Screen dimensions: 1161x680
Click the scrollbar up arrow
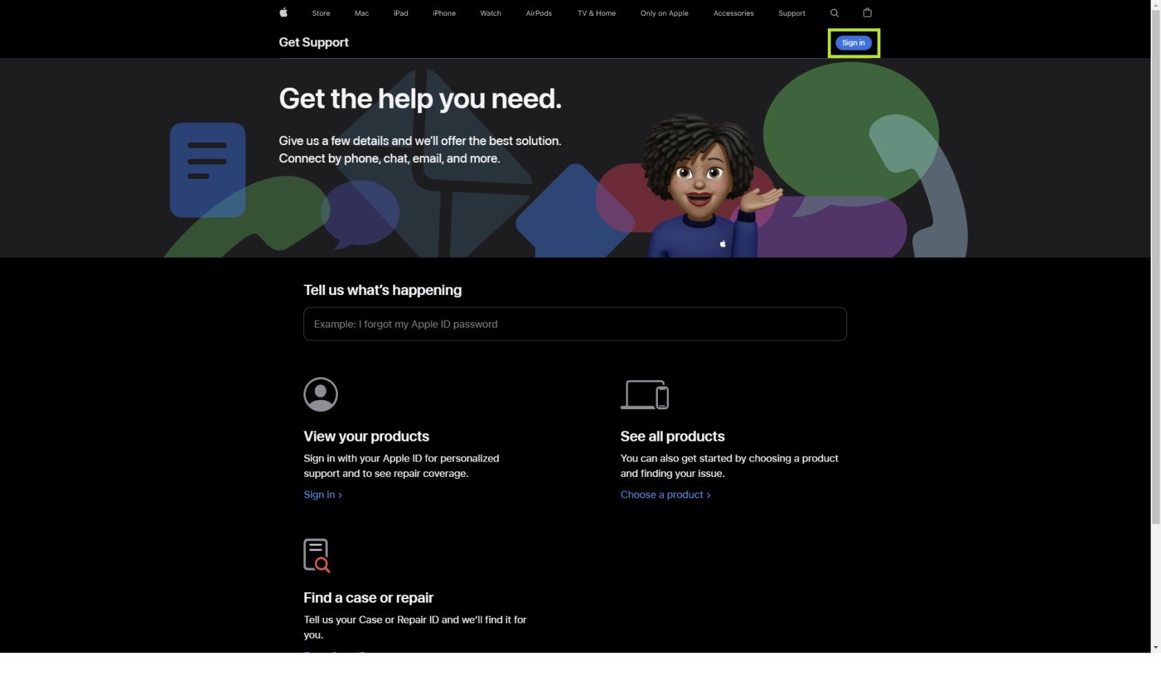(x=1155, y=5)
